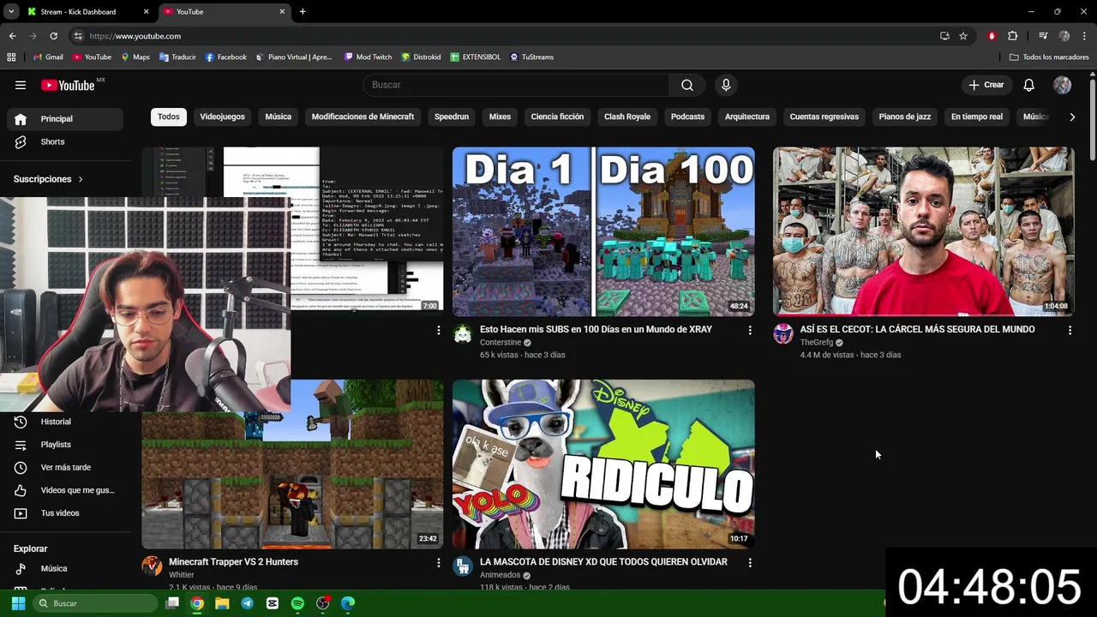The image size is (1097, 617).
Task: Select the Ciencia ficción filter chip
Action: pos(557,117)
